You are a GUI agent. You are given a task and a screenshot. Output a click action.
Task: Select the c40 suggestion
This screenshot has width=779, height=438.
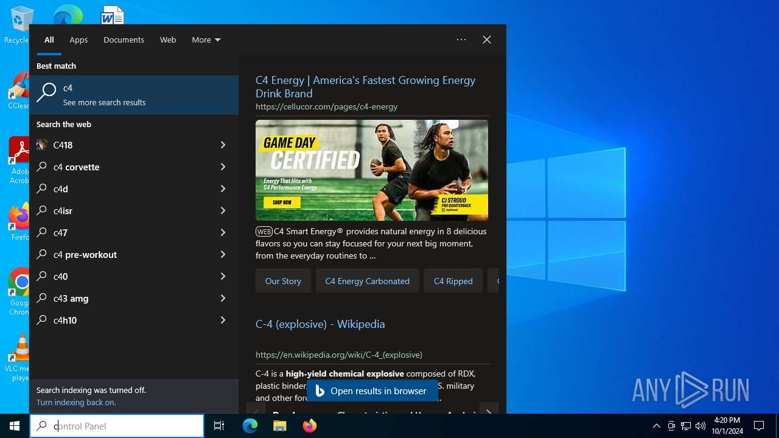(x=118, y=276)
